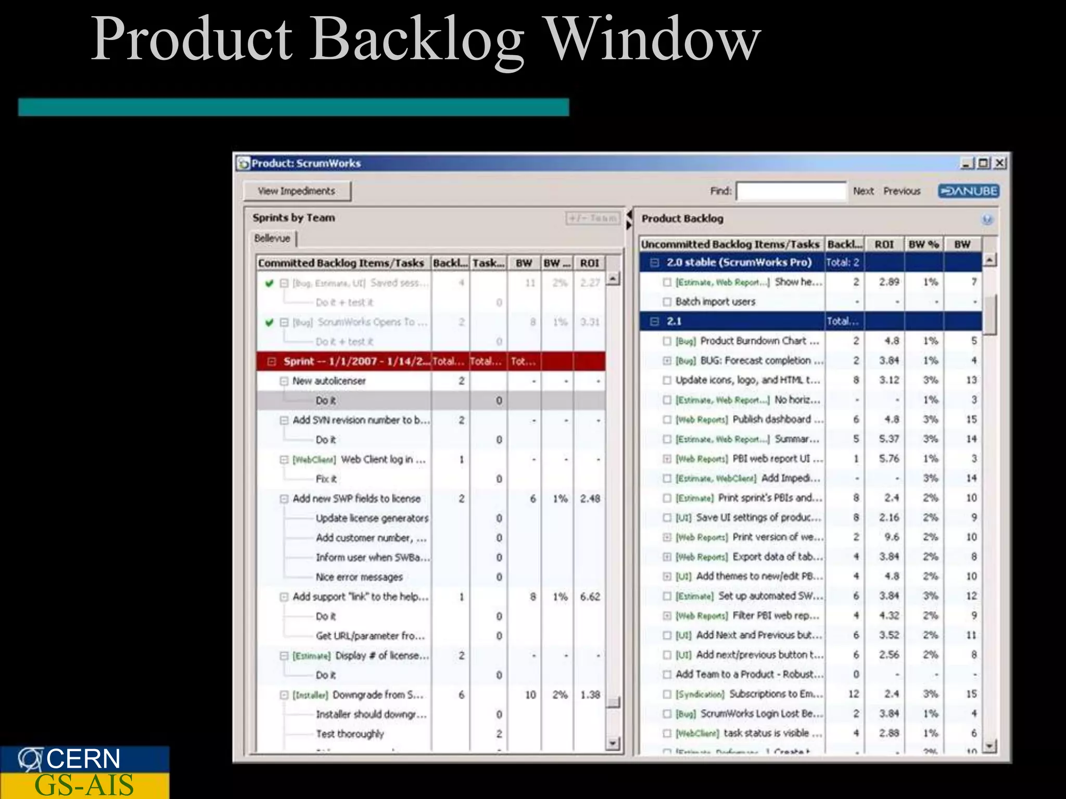1066x799 pixels.
Task: Click green checkmark beside Saved sess item
Action: pyautogui.click(x=269, y=283)
